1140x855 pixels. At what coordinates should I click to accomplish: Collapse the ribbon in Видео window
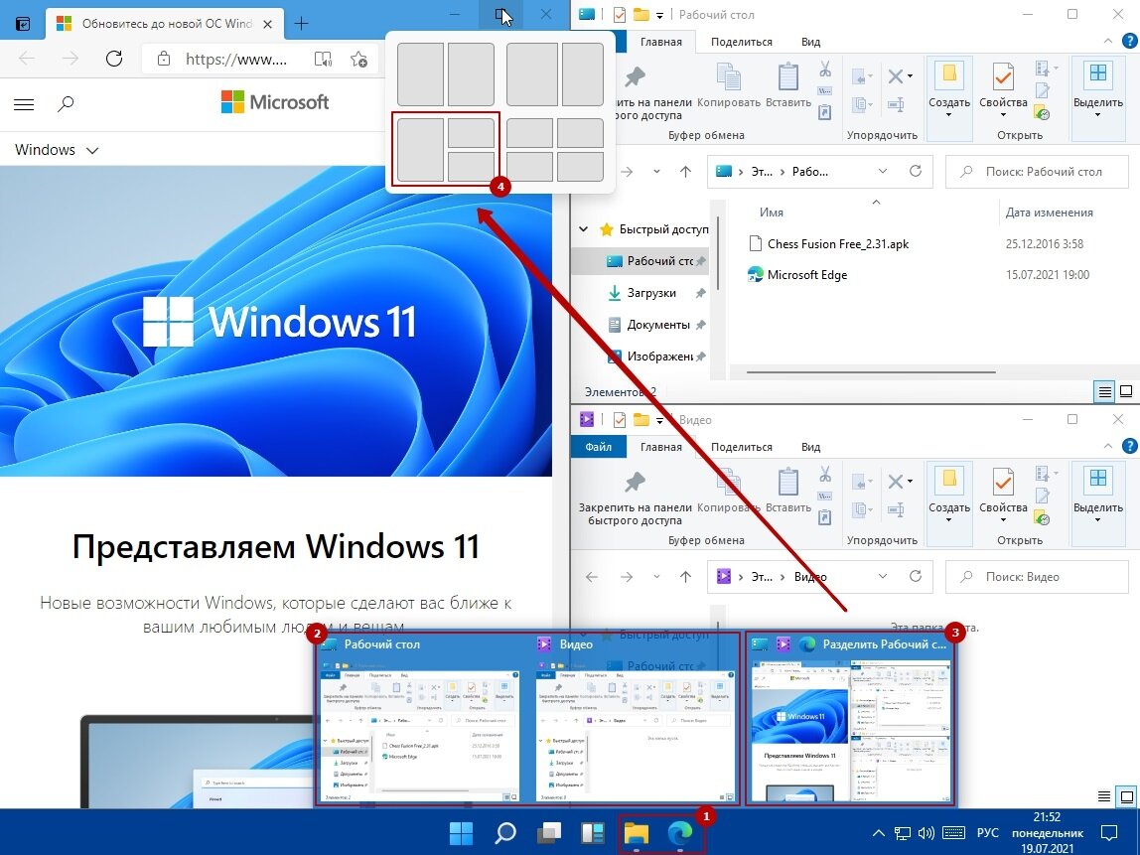[x=1108, y=446]
